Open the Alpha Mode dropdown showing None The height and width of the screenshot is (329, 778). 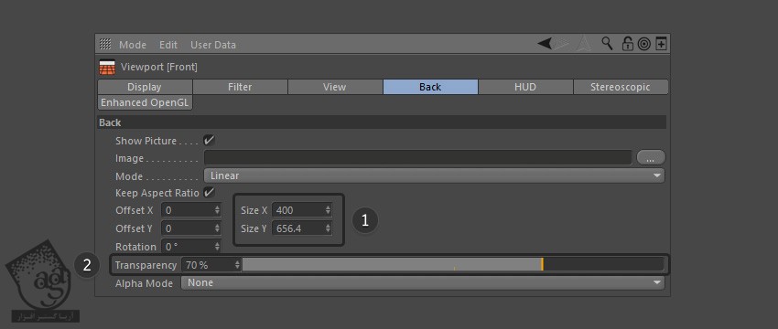pos(423,282)
